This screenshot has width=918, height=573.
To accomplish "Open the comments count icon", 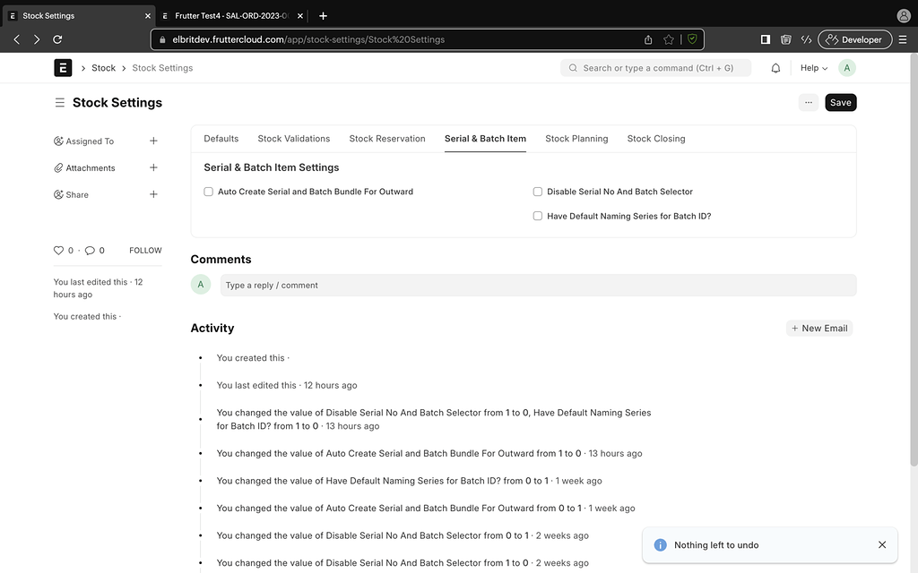I will [89, 250].
